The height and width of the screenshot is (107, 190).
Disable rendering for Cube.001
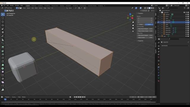(x=188, y=21)
